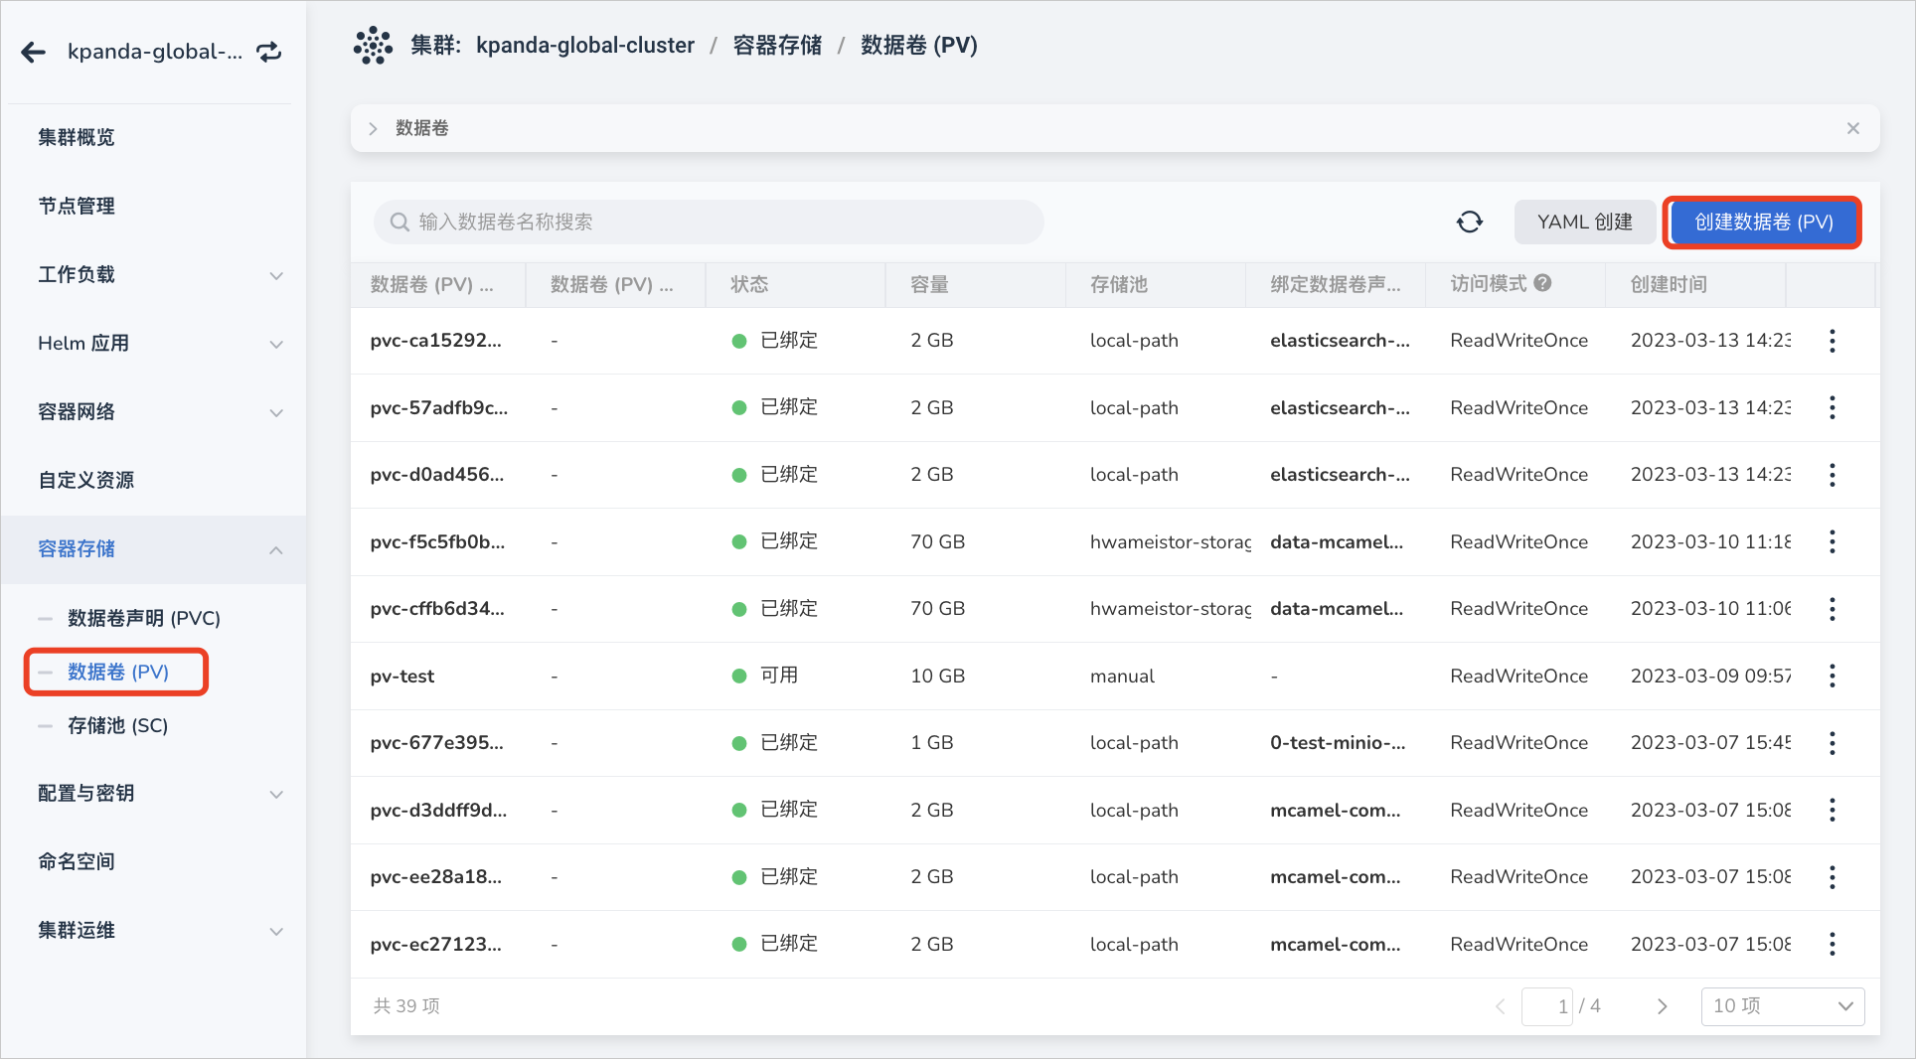Click 容器存储 in breadcrumb
The width and height of the screenshot is (1916, 1059).
point(777,46)
